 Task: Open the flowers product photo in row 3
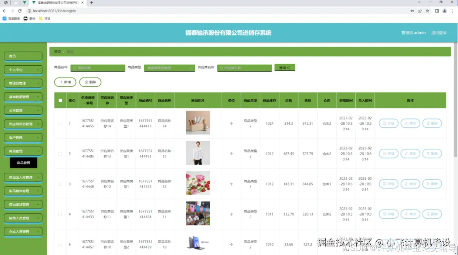coord(198,183)
